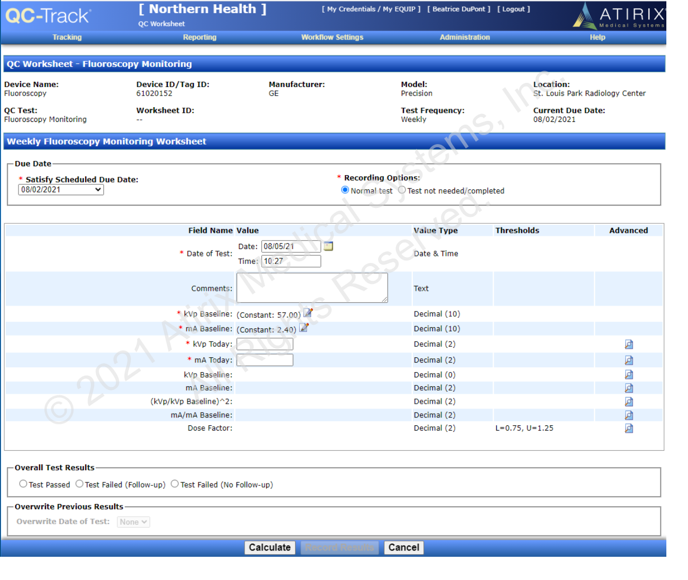The height and width of the screenshot is (580, 688).
Task: Click the Logout link
Action: 513,9
